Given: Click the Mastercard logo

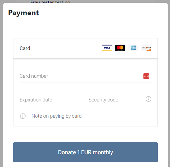Looking at the screenshot, I should coord(120,48).
